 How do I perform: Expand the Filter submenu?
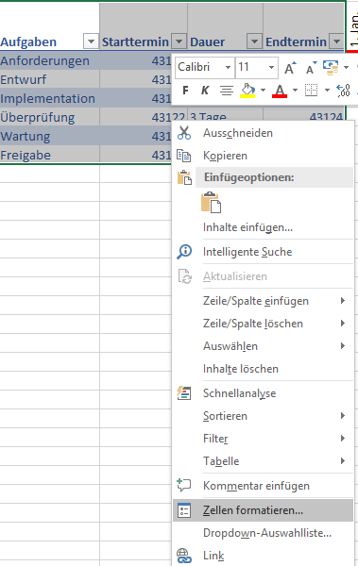coord(263,439)
